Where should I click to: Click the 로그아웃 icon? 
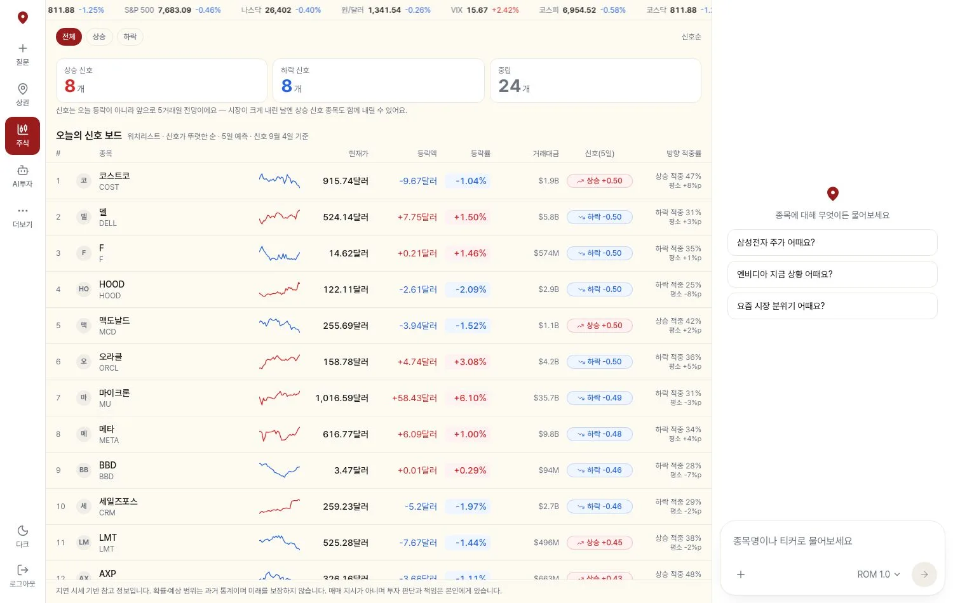[x=23, y=570]
